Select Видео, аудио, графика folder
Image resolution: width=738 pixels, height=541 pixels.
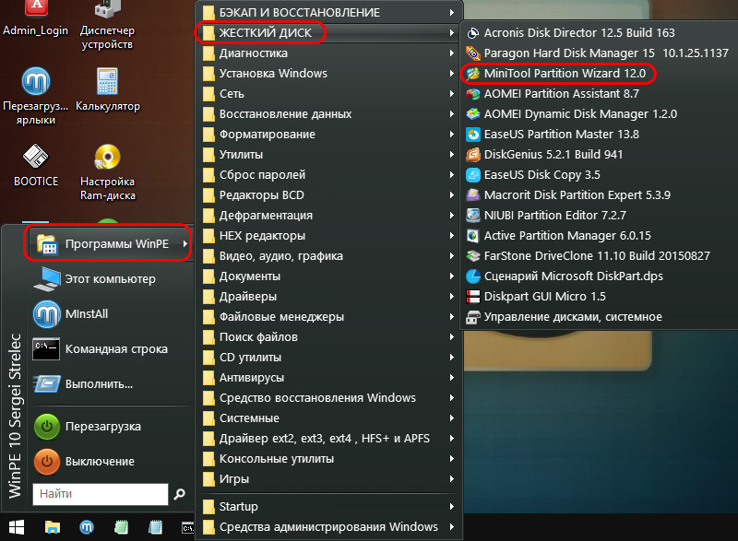pyautogui.click(x=329, y=255)
